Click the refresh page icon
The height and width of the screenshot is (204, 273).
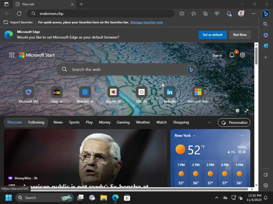click(19, 14)
